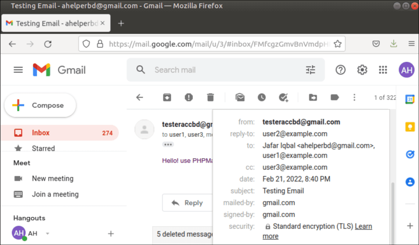
Task: Expand the trimmed message content
Action: pyautogui.click(x=168, y=145)
